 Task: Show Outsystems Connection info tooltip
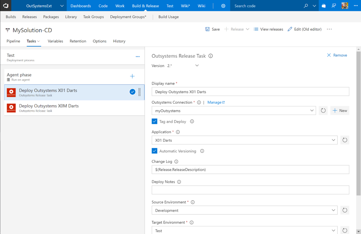pos(199,102)
